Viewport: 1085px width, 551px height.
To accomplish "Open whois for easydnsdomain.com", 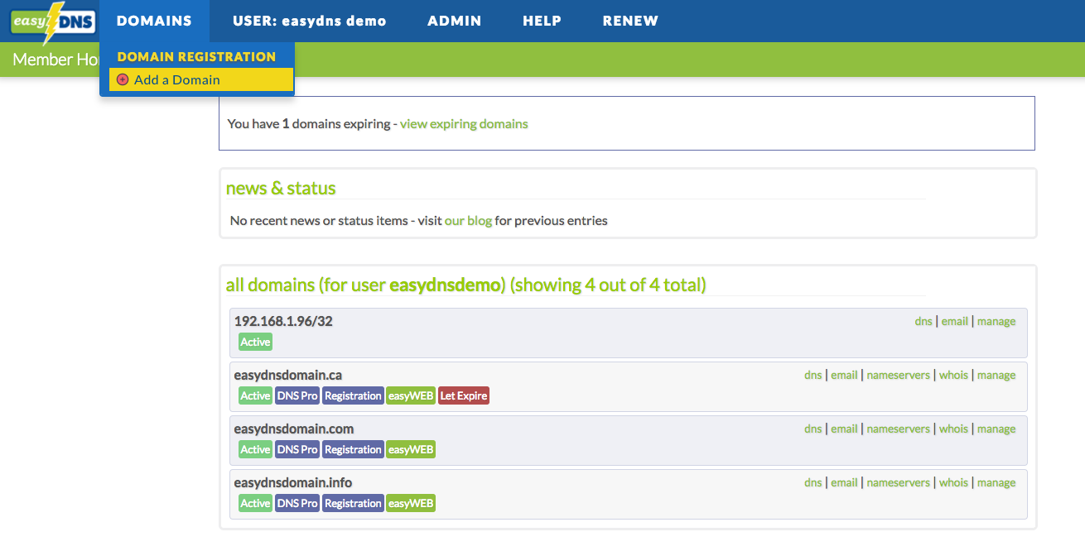I will click(x=953, y=429).
